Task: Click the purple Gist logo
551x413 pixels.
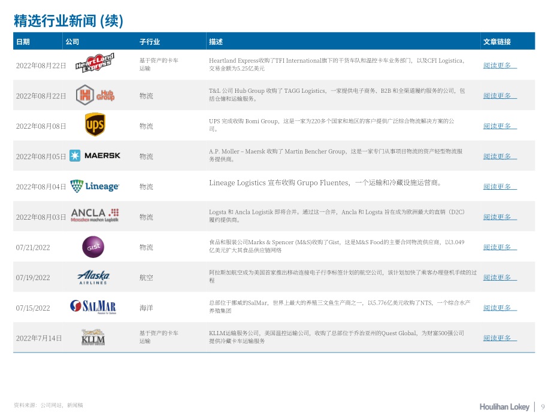Action: 93,247
